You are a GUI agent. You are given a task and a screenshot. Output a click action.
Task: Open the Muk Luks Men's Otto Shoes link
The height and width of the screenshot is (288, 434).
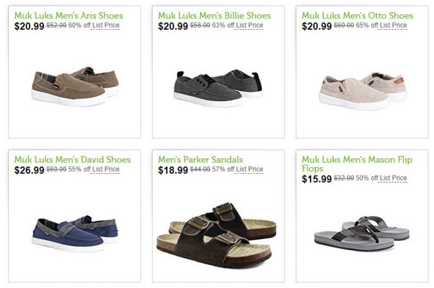click(x=357, y=16)
